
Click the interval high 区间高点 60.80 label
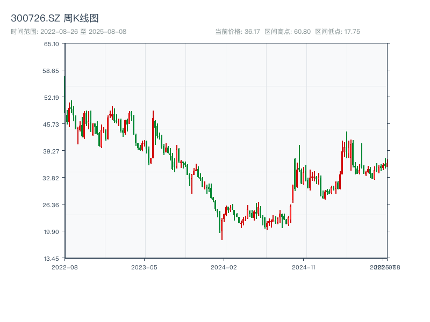[288, 32]
